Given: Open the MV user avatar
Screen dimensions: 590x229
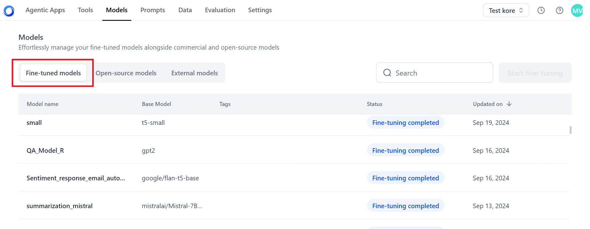Looking at the screenshot, I should pos(577,10).
